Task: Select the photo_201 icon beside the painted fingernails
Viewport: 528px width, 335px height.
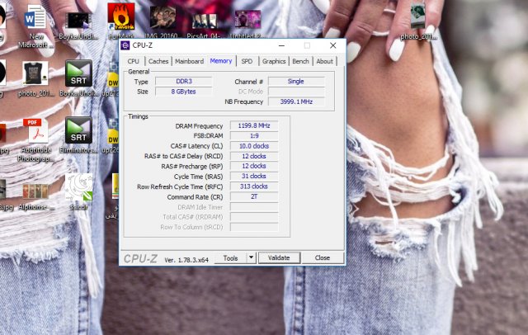Action: click(x=417, y=16)
